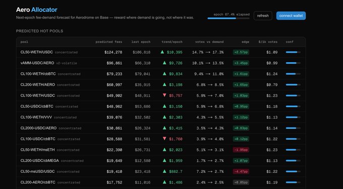Select the CL50-WETH/msETH pool name
343x189 pixels.
(x=37, y=150)
